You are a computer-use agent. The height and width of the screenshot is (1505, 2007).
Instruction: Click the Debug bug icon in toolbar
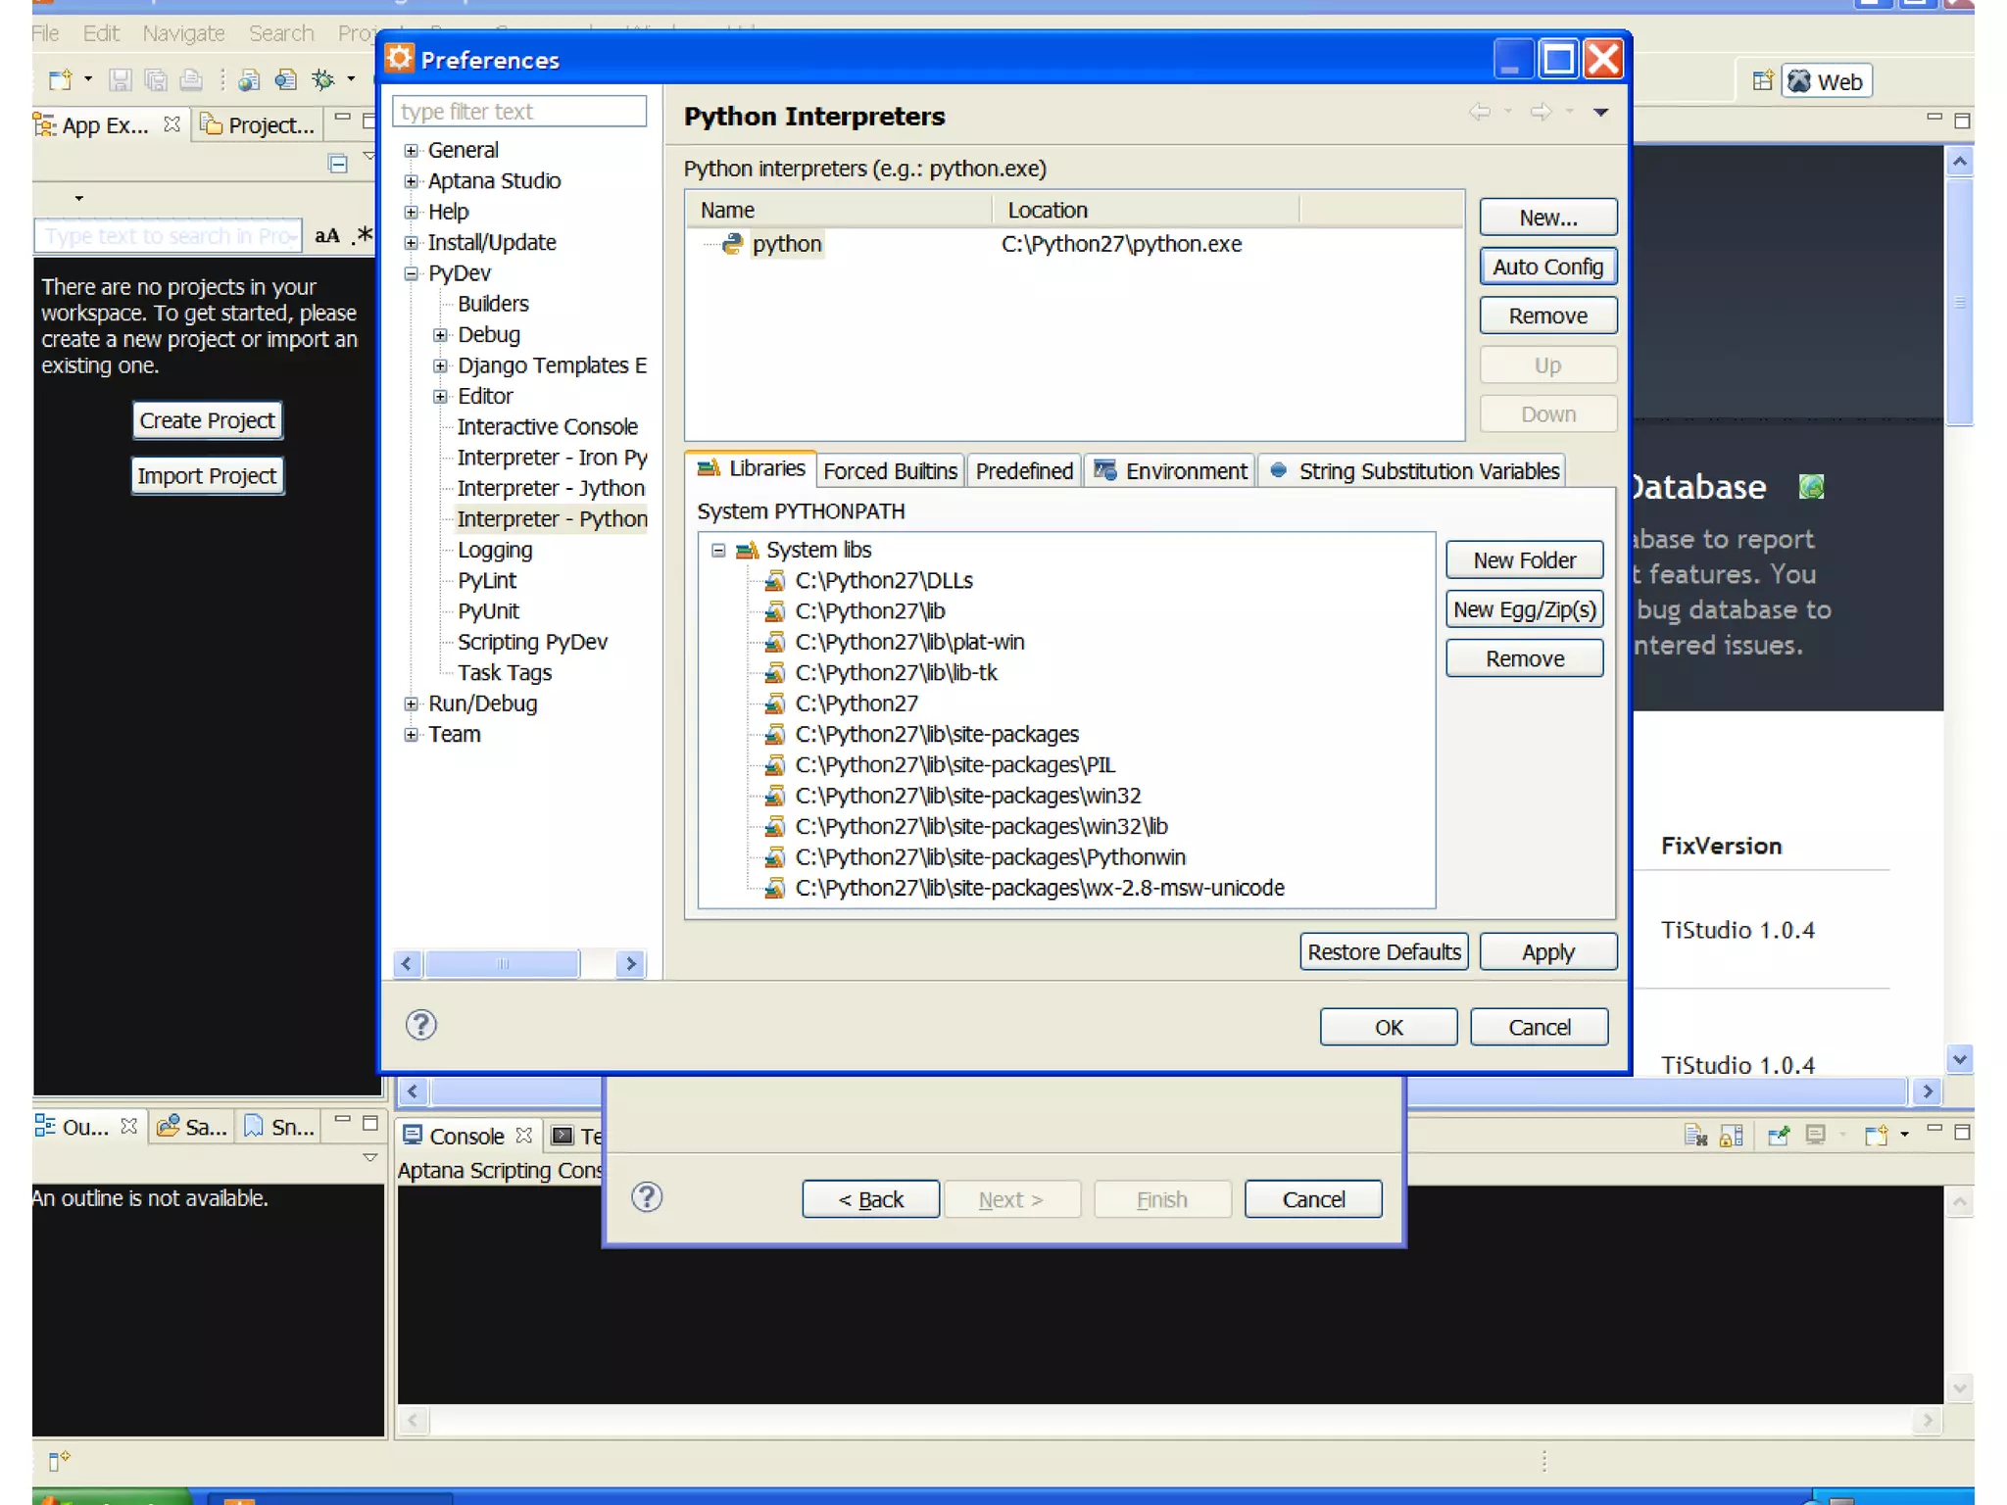(322, 80)
